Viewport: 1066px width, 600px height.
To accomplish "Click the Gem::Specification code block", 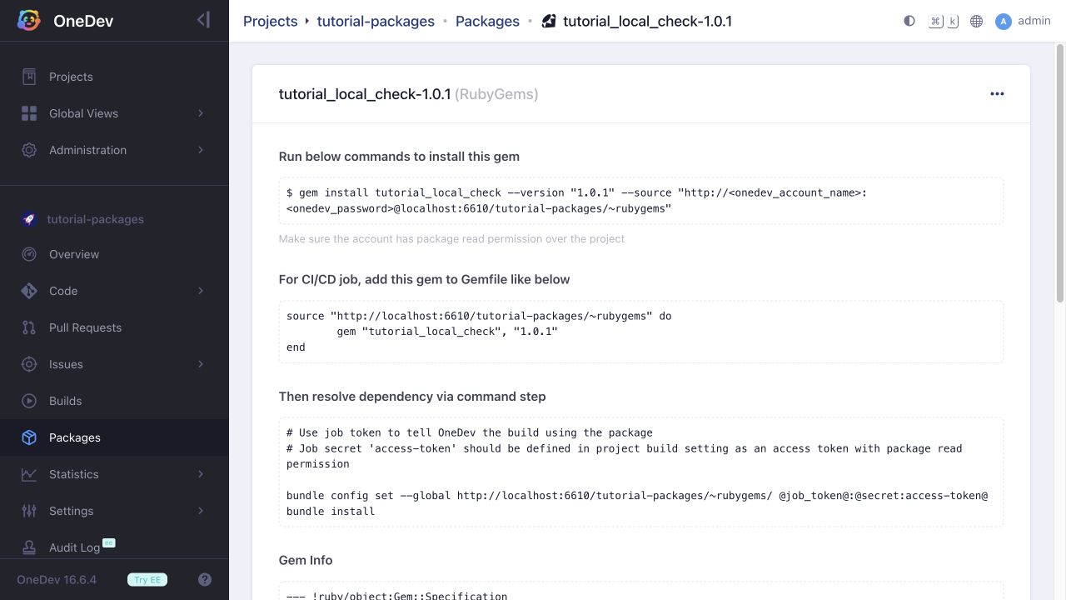I will [x=641, y=591].
